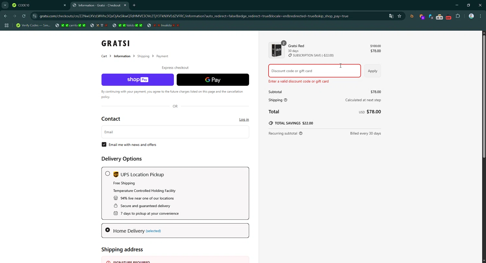Image resolution: width=486 pixels, height=263 pixels.
Task: Focus the Email input field
Action: tap(175, 132)
